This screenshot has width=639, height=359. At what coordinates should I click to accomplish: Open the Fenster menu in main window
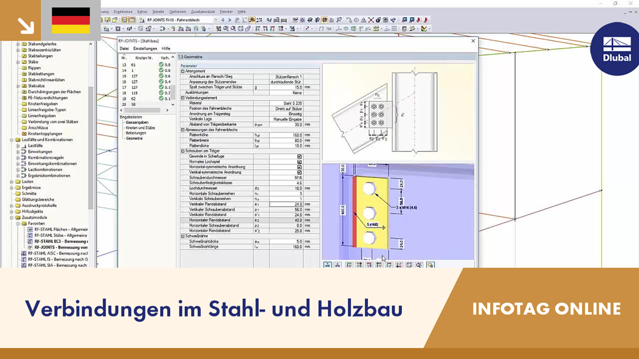[x=226, y=12]
